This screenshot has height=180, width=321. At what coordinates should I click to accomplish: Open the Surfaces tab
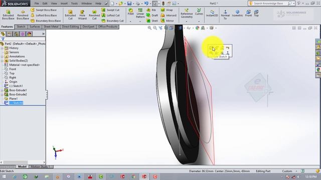coord(35,26)
